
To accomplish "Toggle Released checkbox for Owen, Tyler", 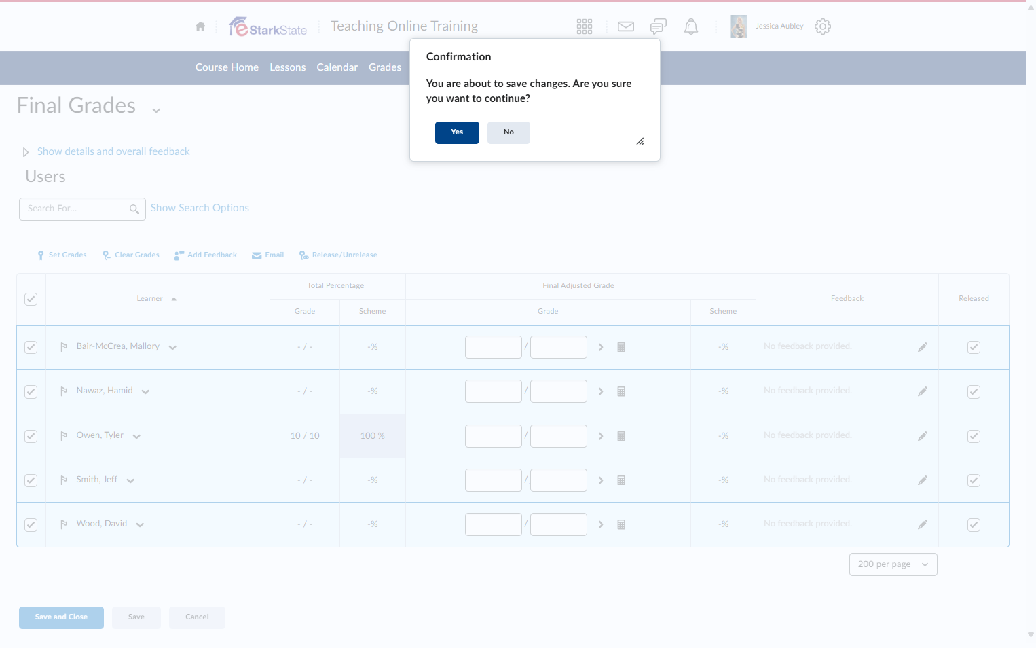I will (974, 436).
